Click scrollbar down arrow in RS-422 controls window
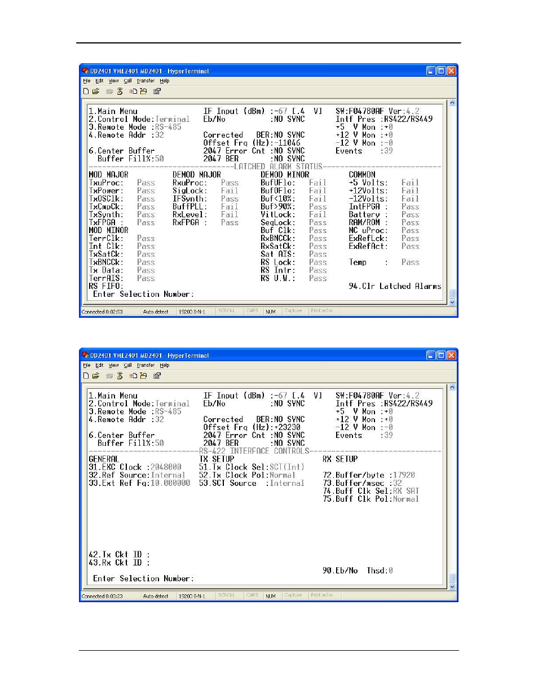The image size is (538, 697). pos(452,587)
